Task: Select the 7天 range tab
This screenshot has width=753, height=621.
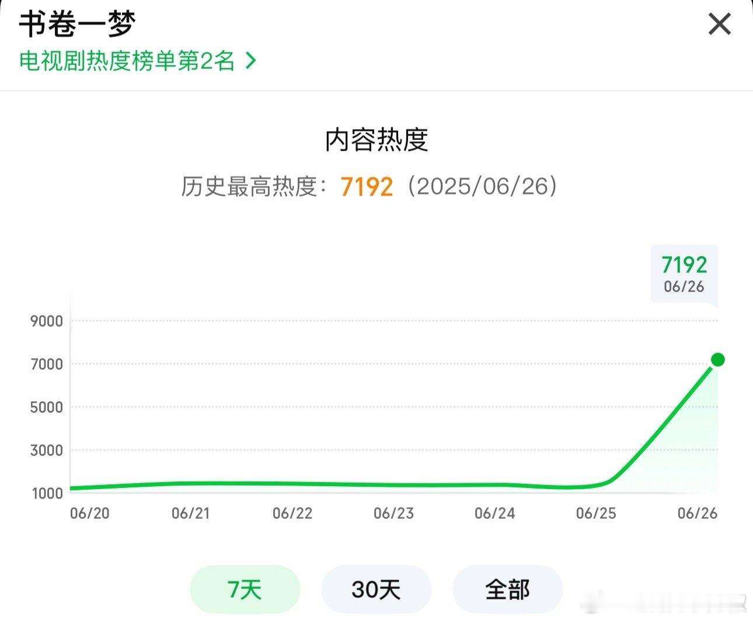Action: pos(245,589)
